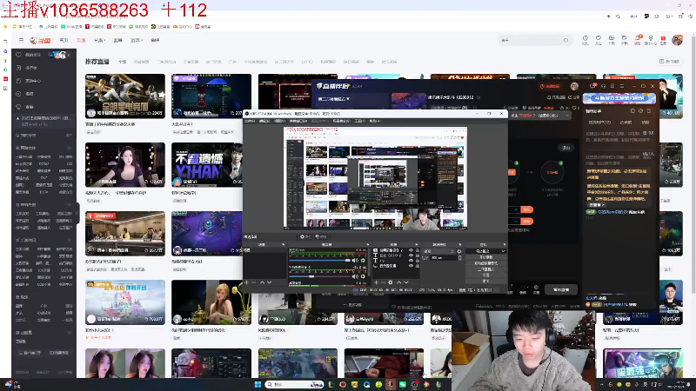Click the last button in OBS controls panel
696x391 pixels.
486,281
